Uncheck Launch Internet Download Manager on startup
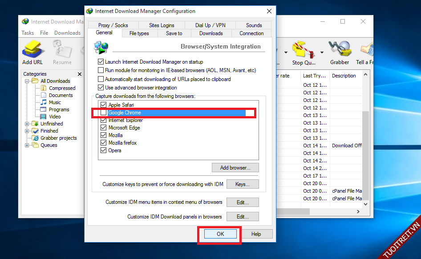The width and height of the screenshot is (421, 259). click(101, 62)
